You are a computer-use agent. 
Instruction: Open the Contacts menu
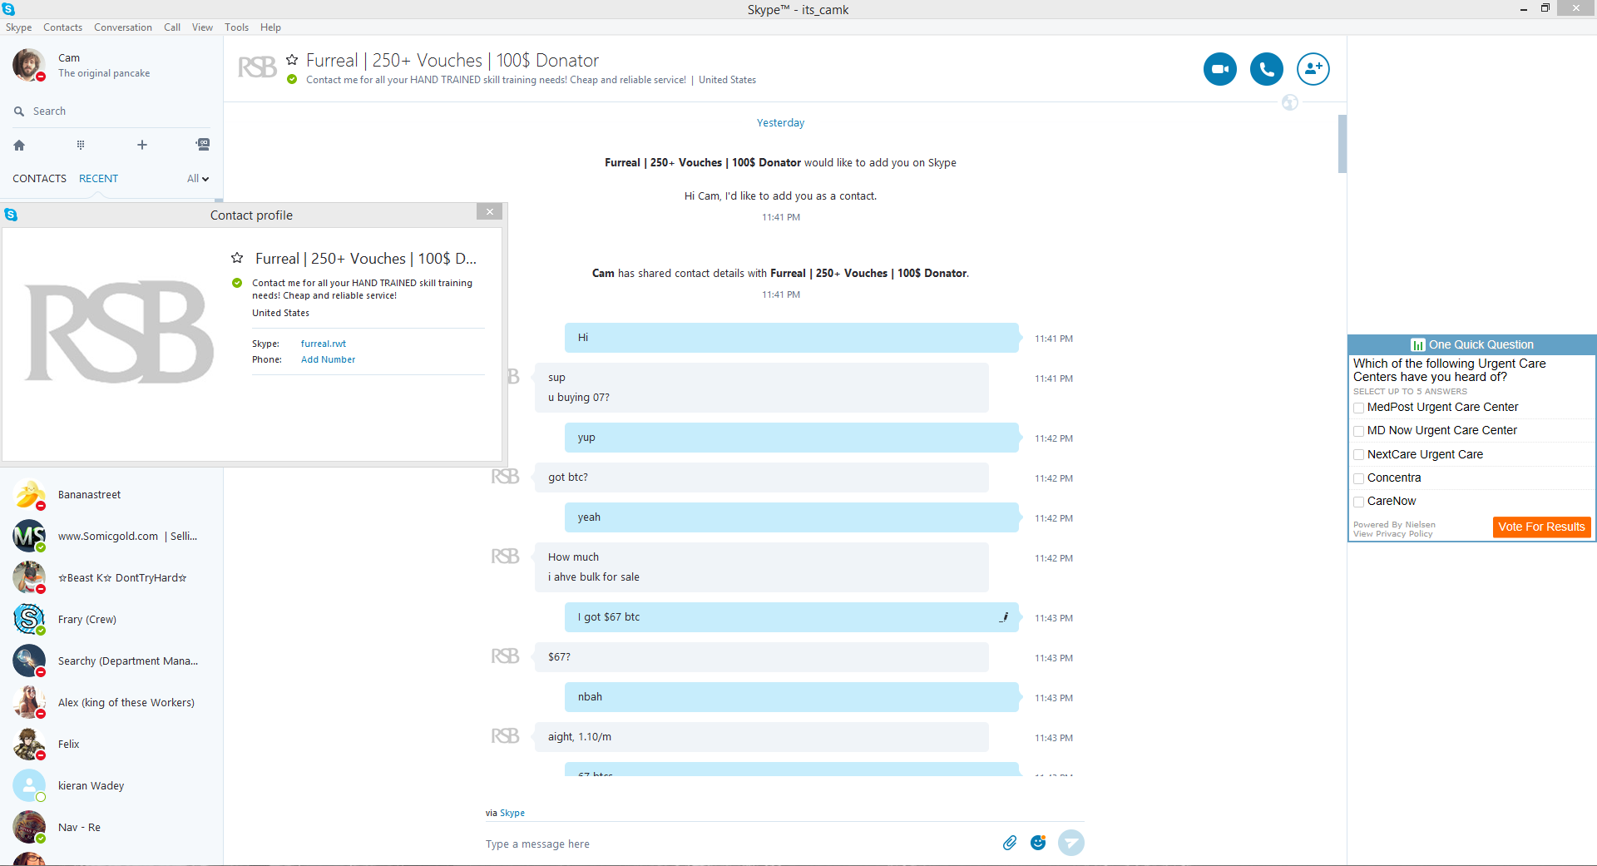coord(62,27)
